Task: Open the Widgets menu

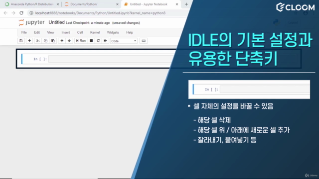Action: coord(113,32)
